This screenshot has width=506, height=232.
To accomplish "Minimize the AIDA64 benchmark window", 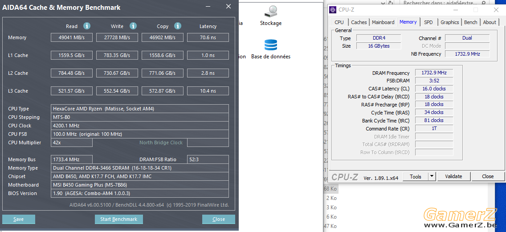I will pyautogui.click(x=209, y=6).
